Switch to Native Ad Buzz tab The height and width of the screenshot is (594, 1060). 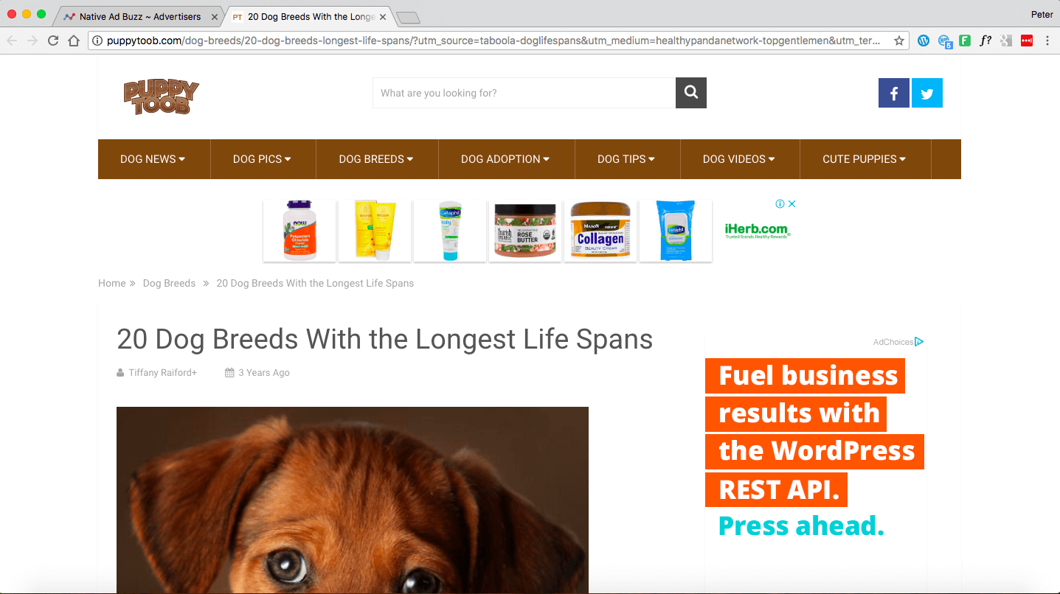tap(139, 16)
